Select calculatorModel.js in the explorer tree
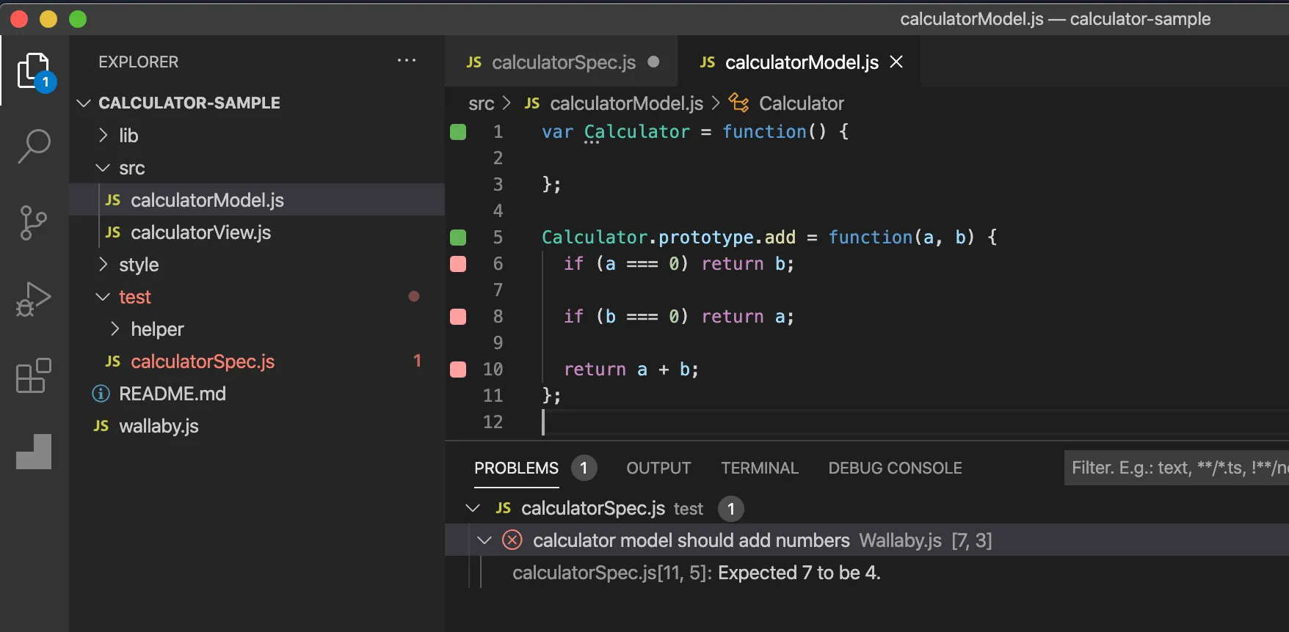 (x=257, y=200)
